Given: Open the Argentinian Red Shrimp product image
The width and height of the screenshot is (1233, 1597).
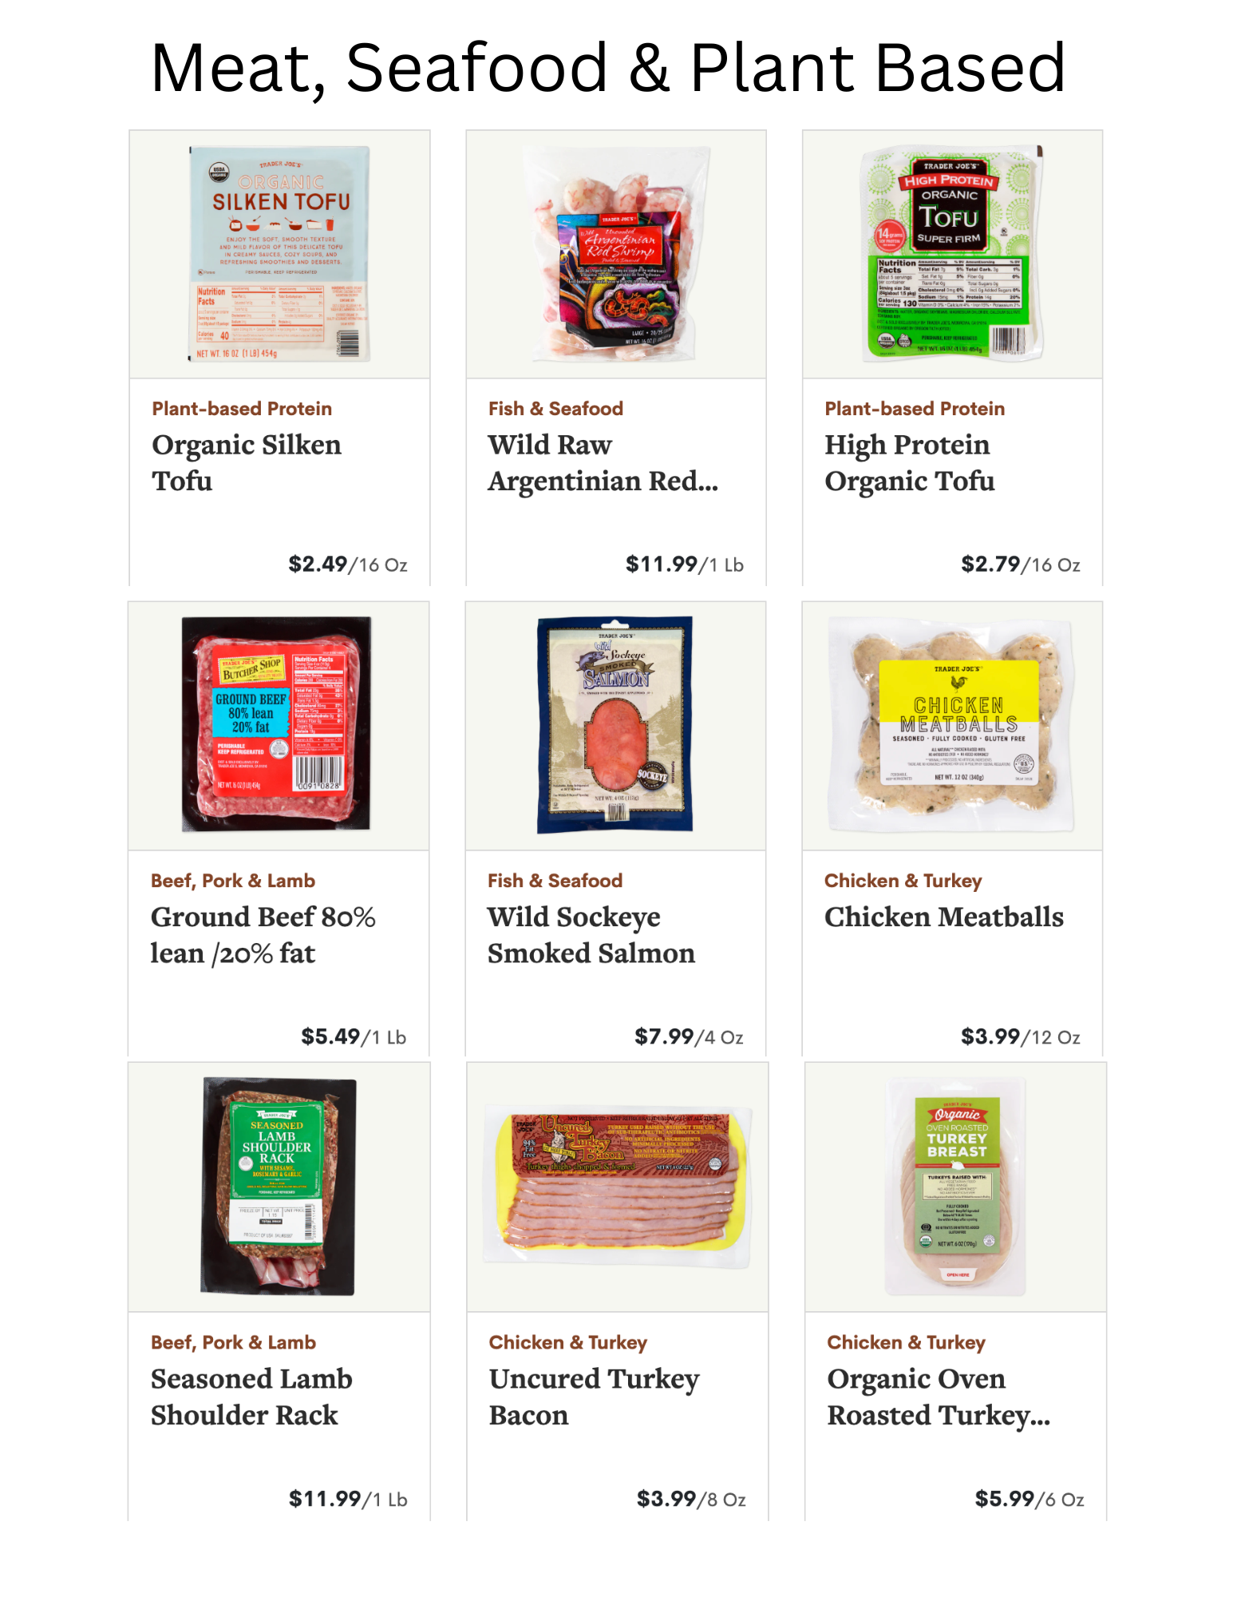Looking at the screenshot, I should (616, 254).
